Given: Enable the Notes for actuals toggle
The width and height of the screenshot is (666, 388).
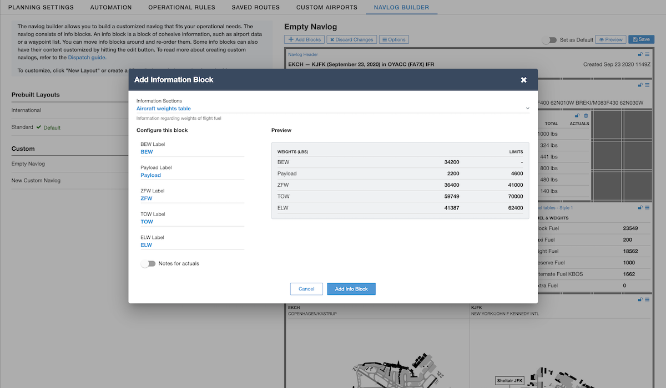Looking at the screenshot, I should point(148,264).
